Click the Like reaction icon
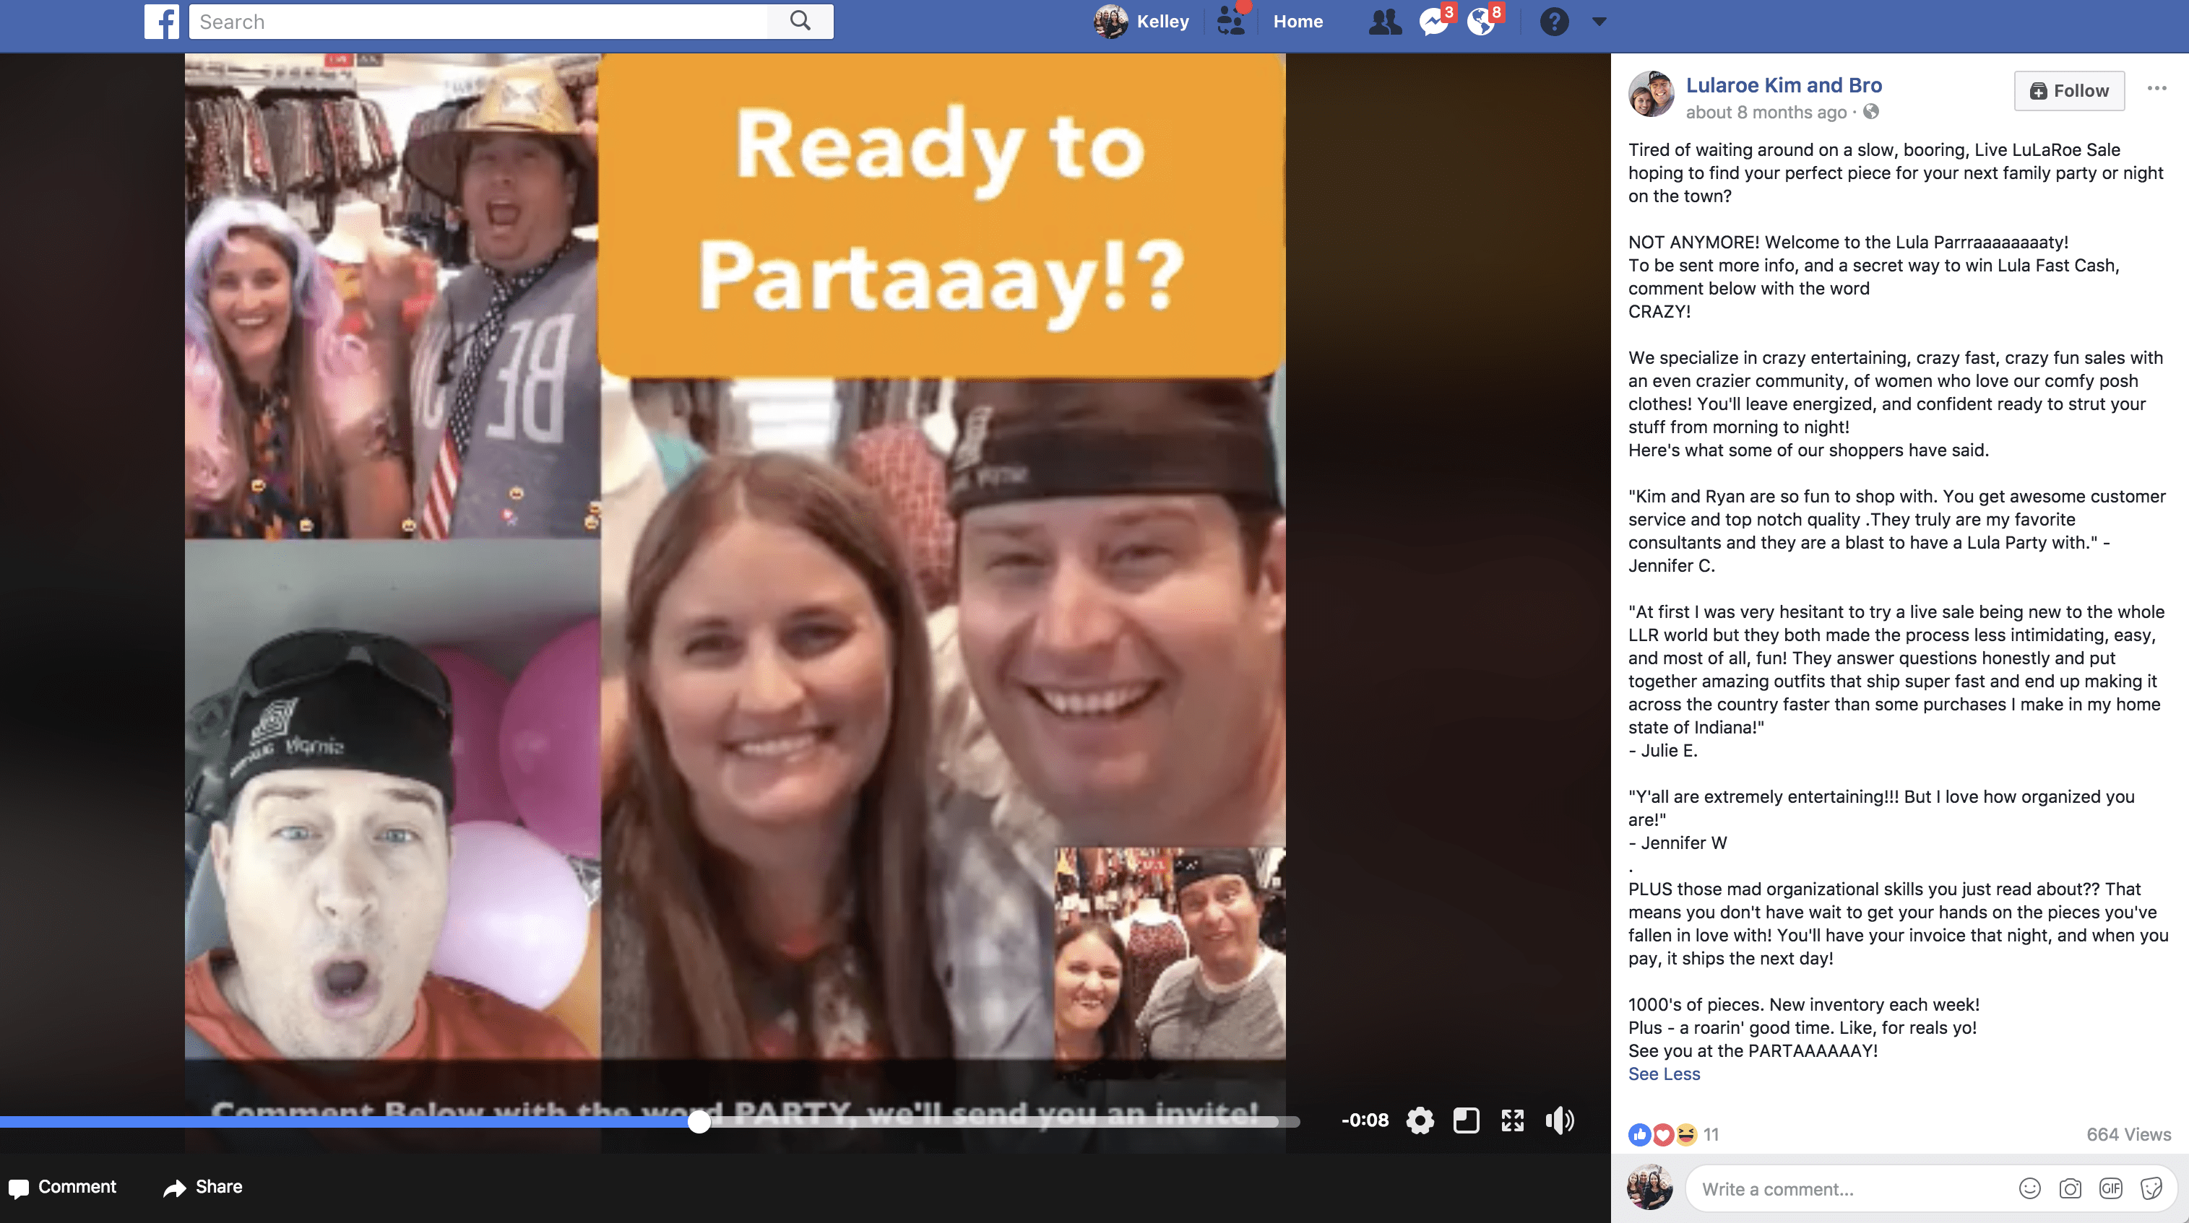Screen dimensions: 2189x1223 pyautogui.click(x=1639, y=1133)
